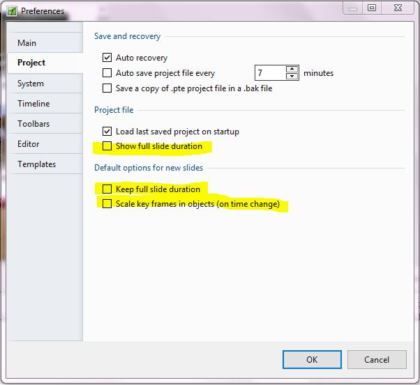The image size is (420, 385).
Task: Disable the Auto recovery checkbox
Action: [107, 58]
